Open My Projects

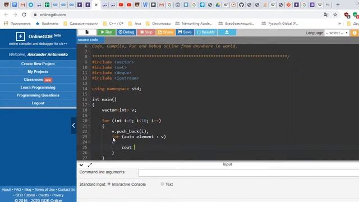[x=38, y=72]
